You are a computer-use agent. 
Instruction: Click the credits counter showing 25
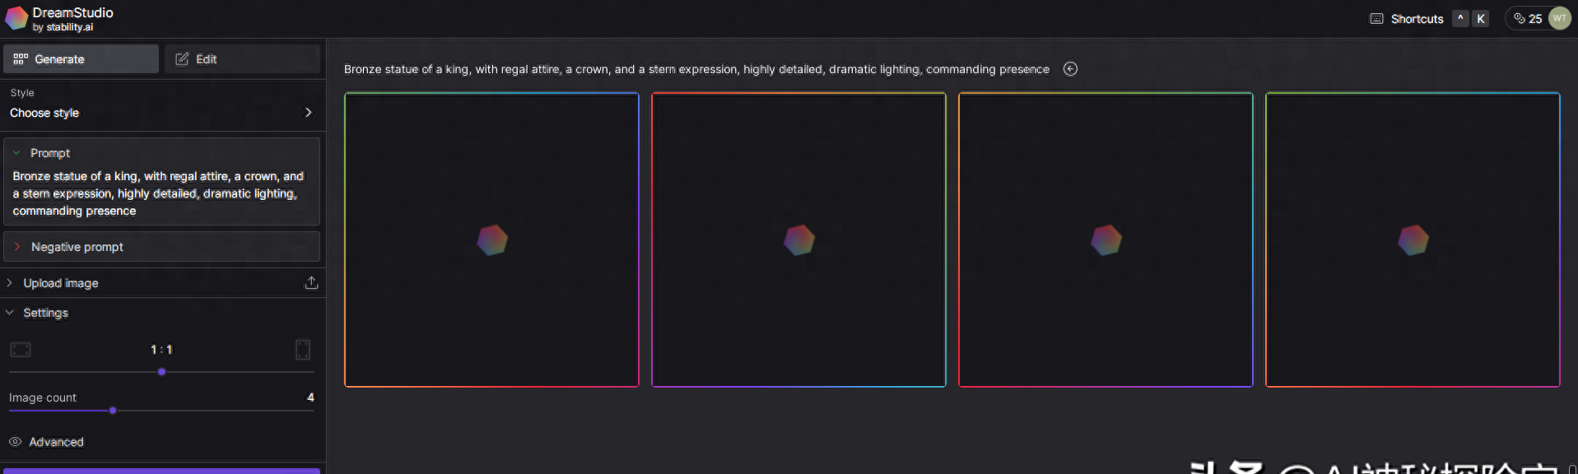point(1528,18)
